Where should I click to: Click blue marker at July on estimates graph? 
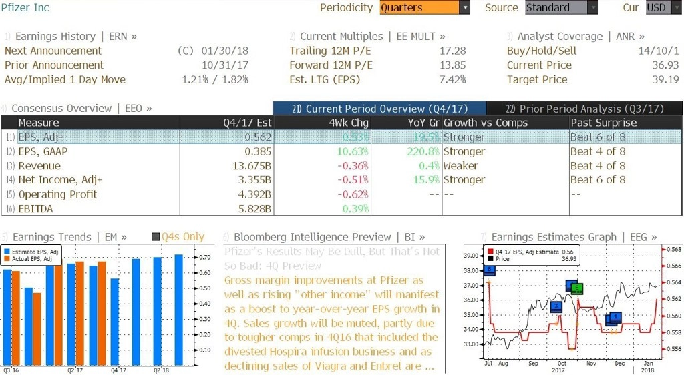click(490, 270)
